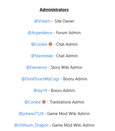Open the @Jay19 profile link
Screen dimensions: 115x131
40,91
